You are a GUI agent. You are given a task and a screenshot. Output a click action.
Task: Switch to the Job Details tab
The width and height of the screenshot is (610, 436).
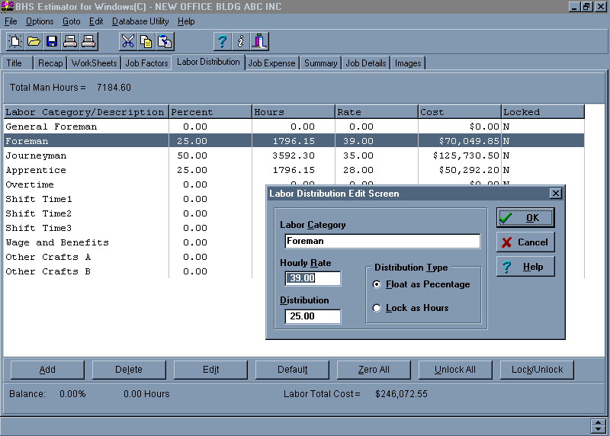(x=366, y=63)
